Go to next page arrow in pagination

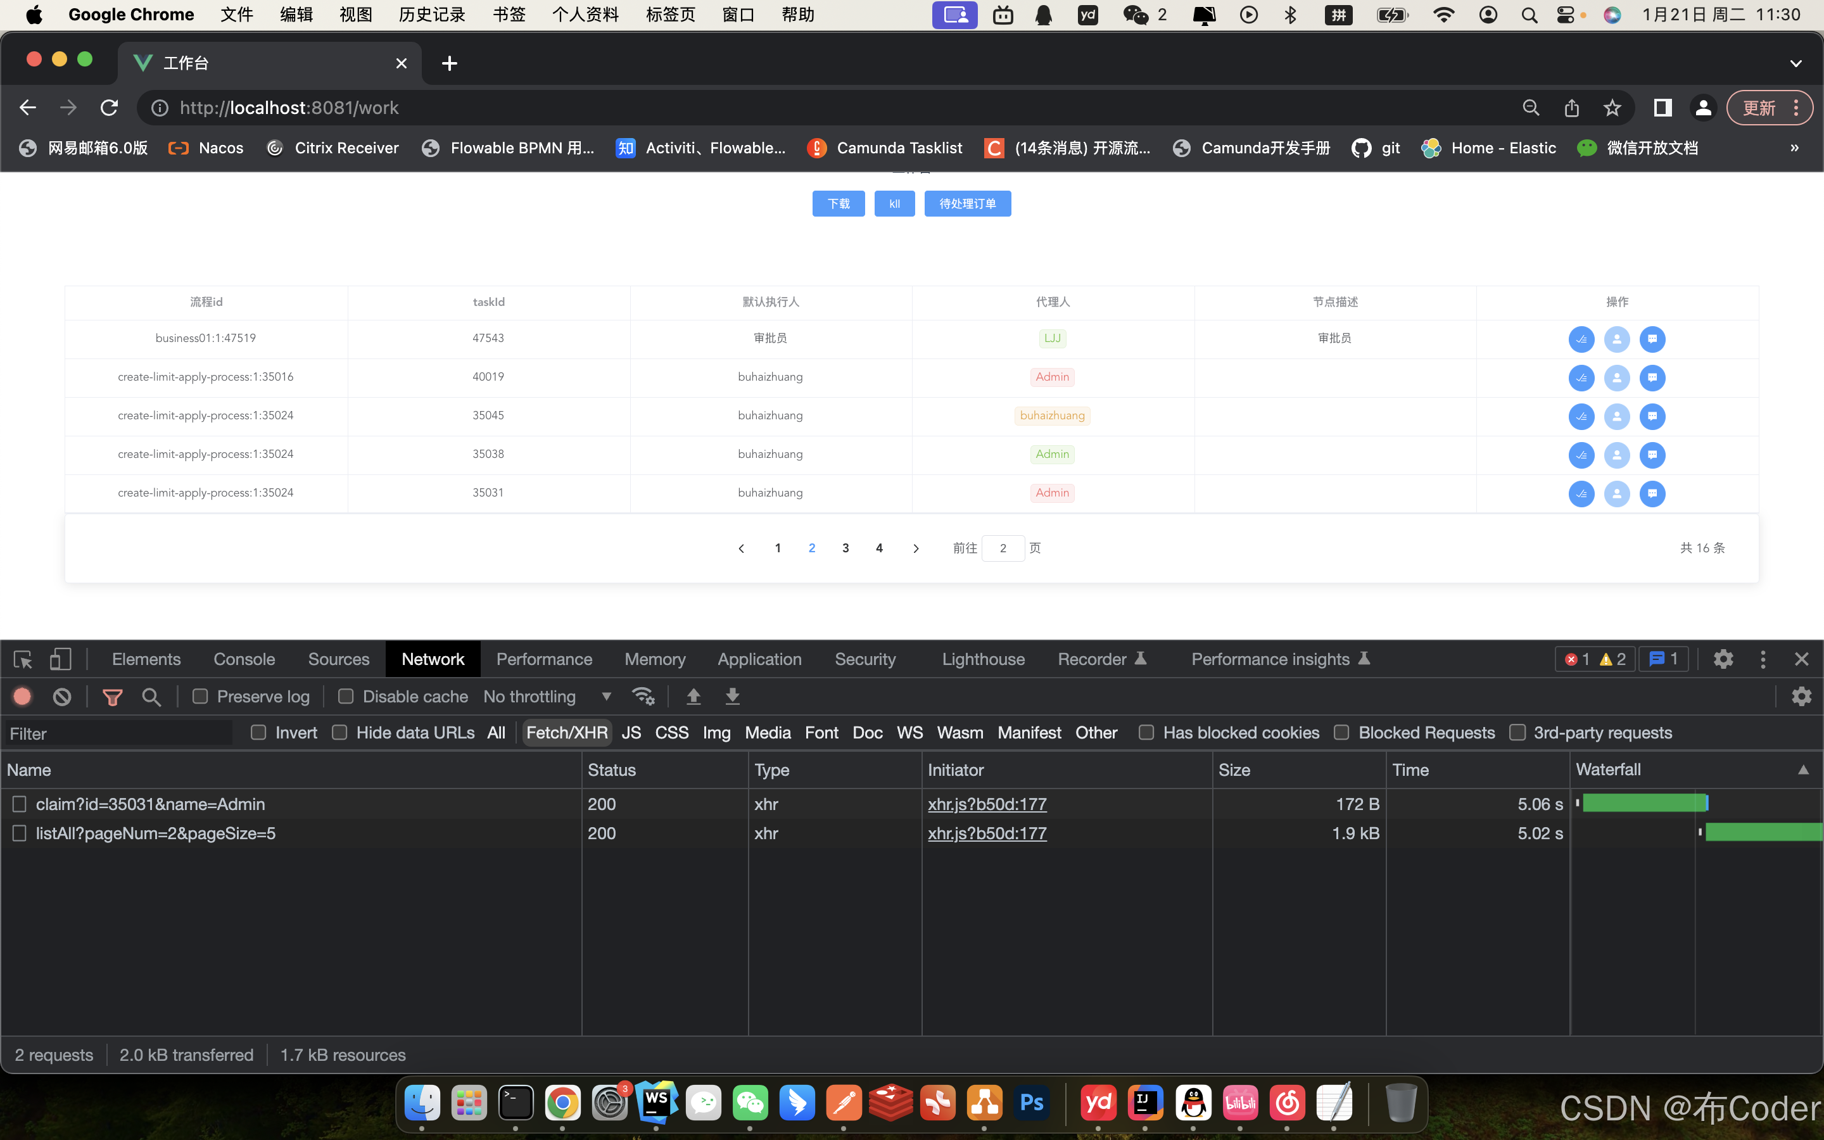pos(916,548)
